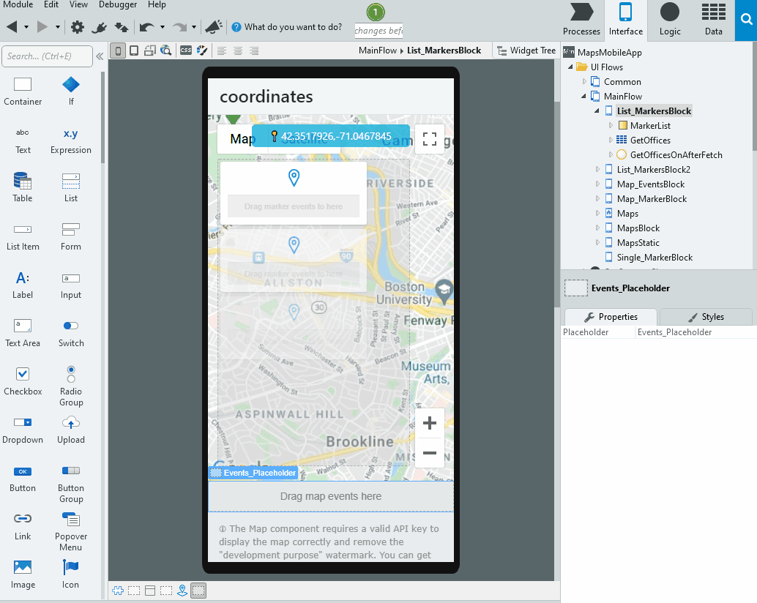Choose the Checkbox widget
Viewport: 757px width, 603px height.
(23, 381)
